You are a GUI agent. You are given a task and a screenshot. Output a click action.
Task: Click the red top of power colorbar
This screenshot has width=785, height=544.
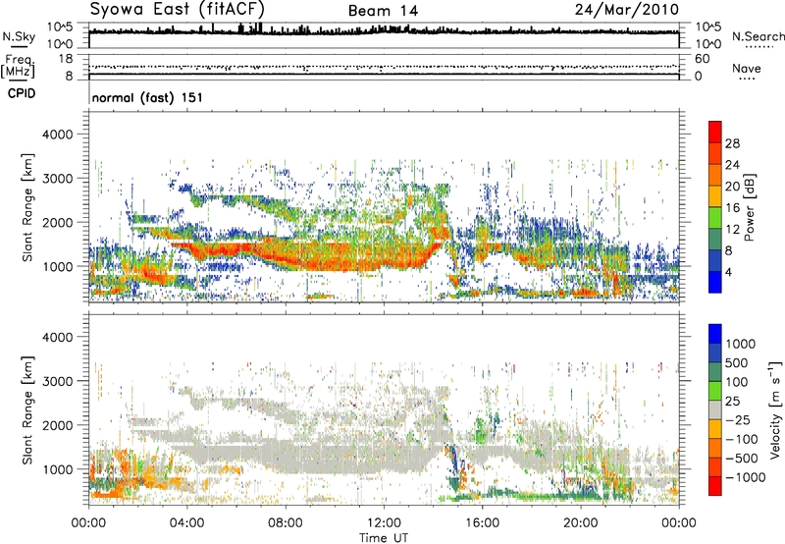click(715, 132)
